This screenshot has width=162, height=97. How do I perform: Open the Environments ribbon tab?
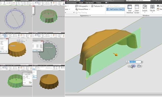[x=71, y=3]
